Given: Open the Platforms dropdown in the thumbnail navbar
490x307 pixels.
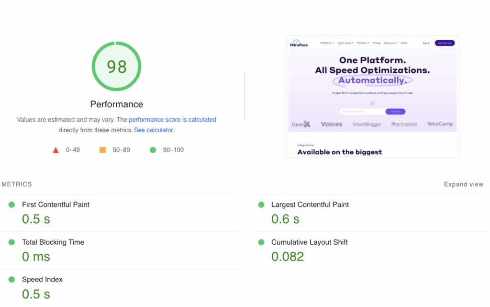Looking at the screenshot, I should coord(327,43).
